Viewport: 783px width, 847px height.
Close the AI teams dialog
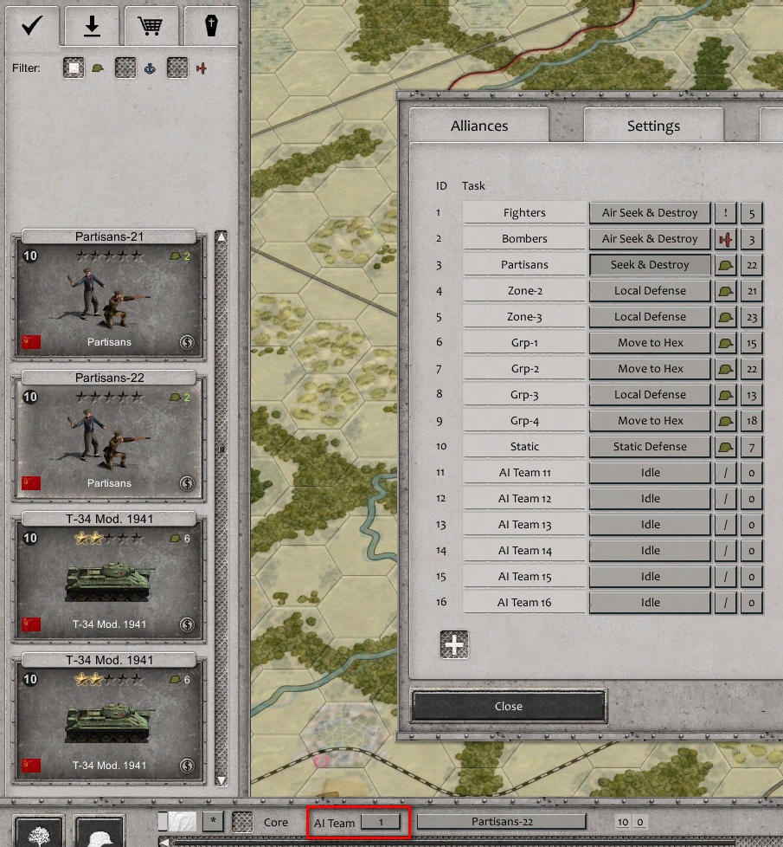click(x=509, y=706)
